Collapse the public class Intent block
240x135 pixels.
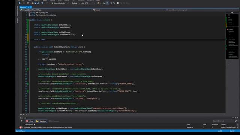[29, 20]
